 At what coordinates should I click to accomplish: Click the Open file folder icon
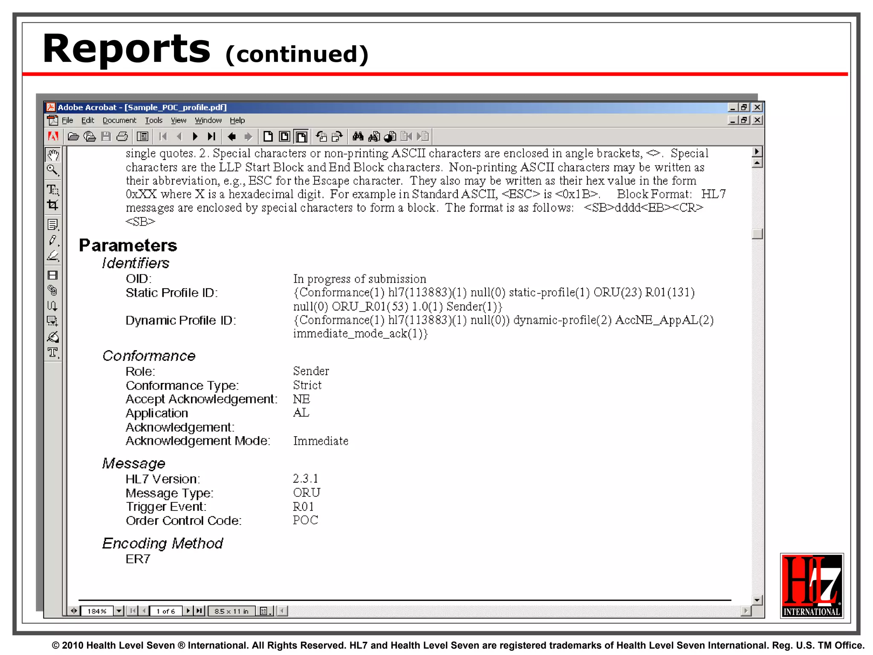[x=73, y=136]
